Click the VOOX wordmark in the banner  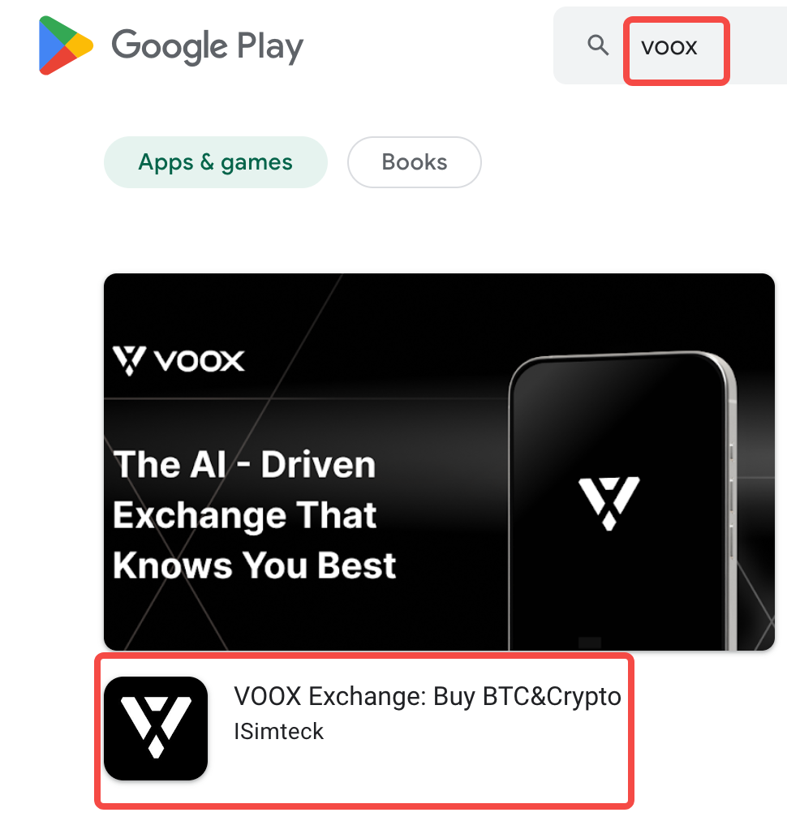tap(200, 361)
